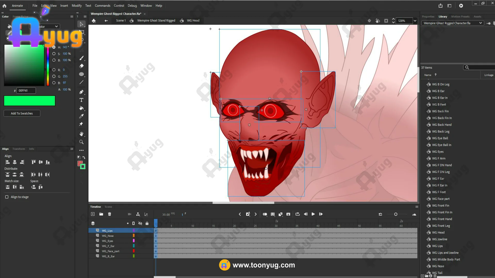Select the Paint Bucket tool
This screenshot has height=278, width=495.
[x=81, y=108]
